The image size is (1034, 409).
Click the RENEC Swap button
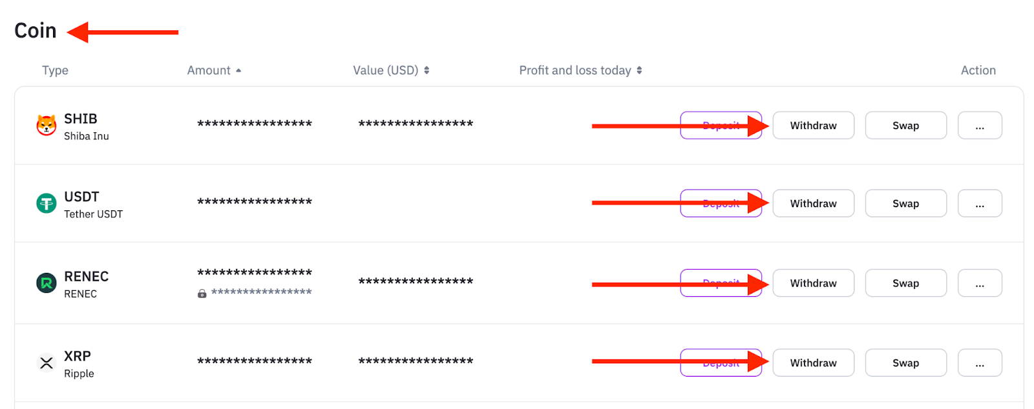tap(905, 283)
